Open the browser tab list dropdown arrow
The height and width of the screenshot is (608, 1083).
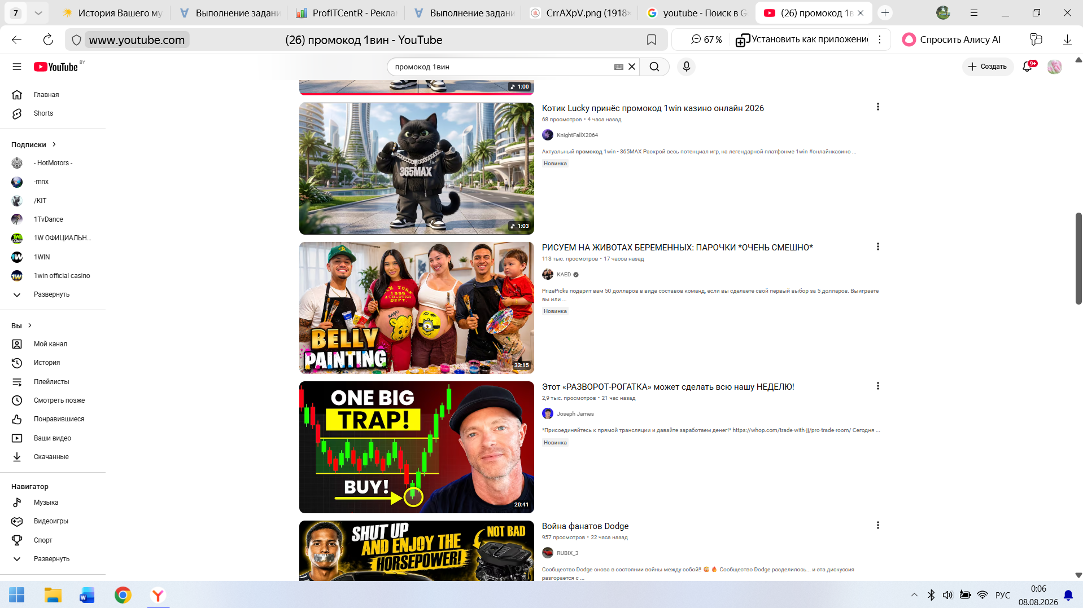[x=38, y=12]
